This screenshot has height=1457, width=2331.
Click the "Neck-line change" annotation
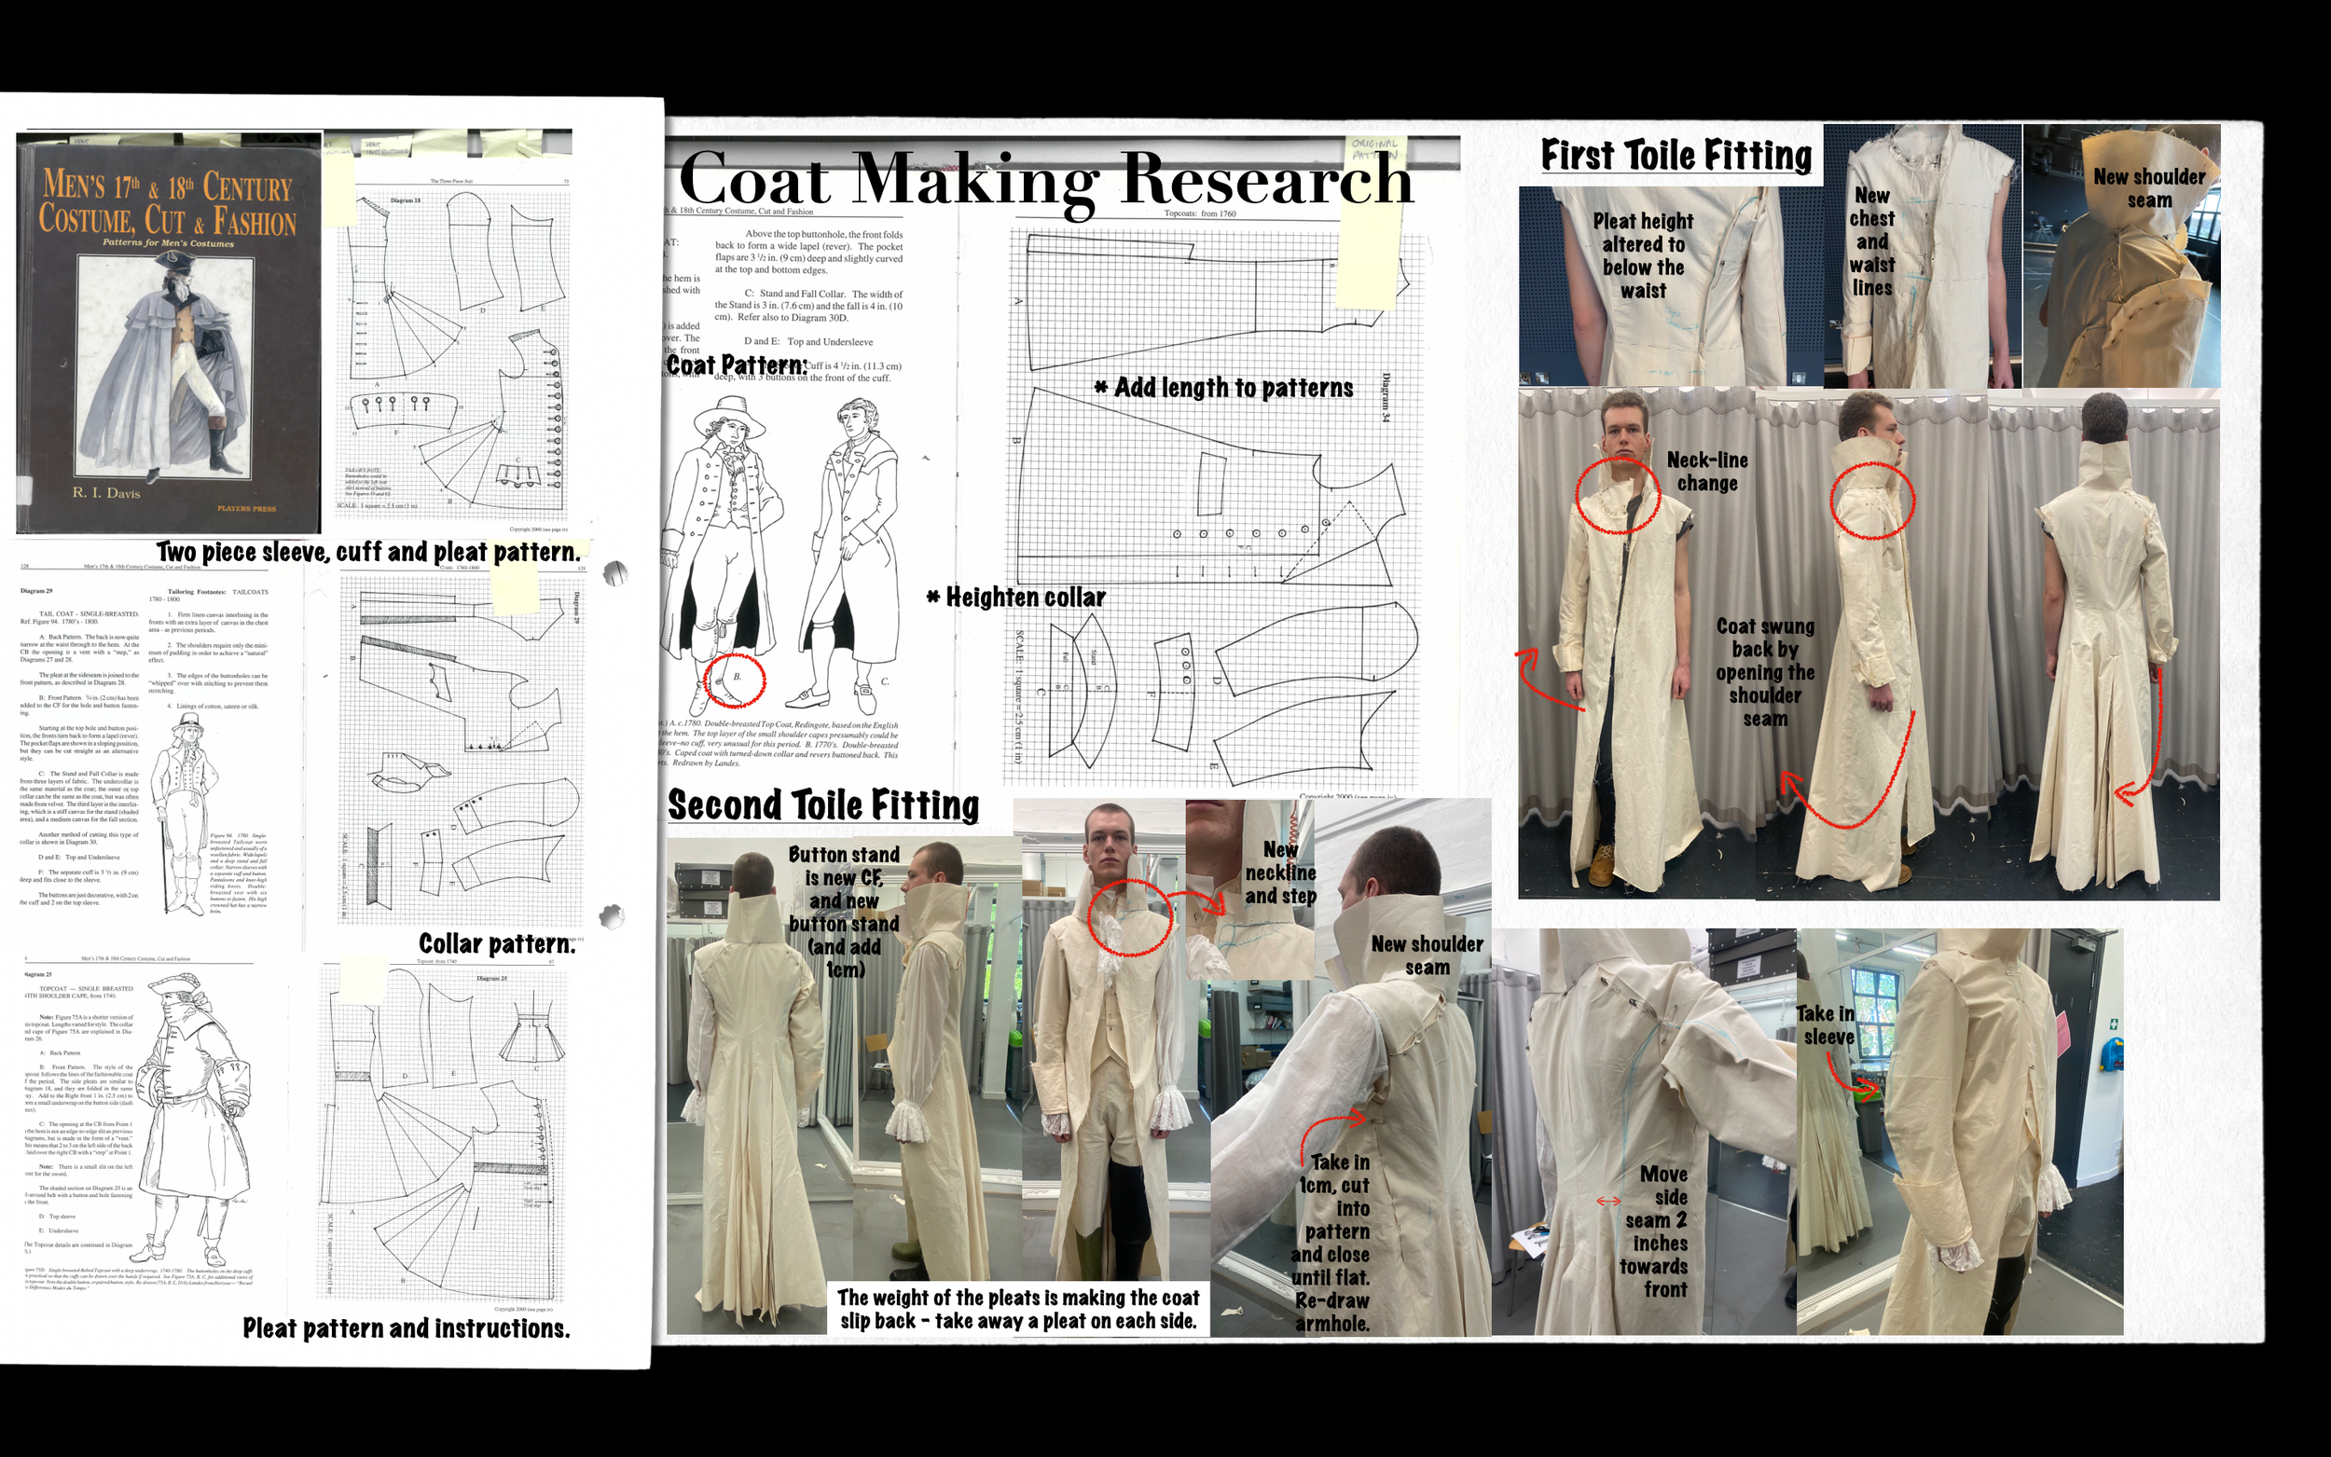[1706, 471]
